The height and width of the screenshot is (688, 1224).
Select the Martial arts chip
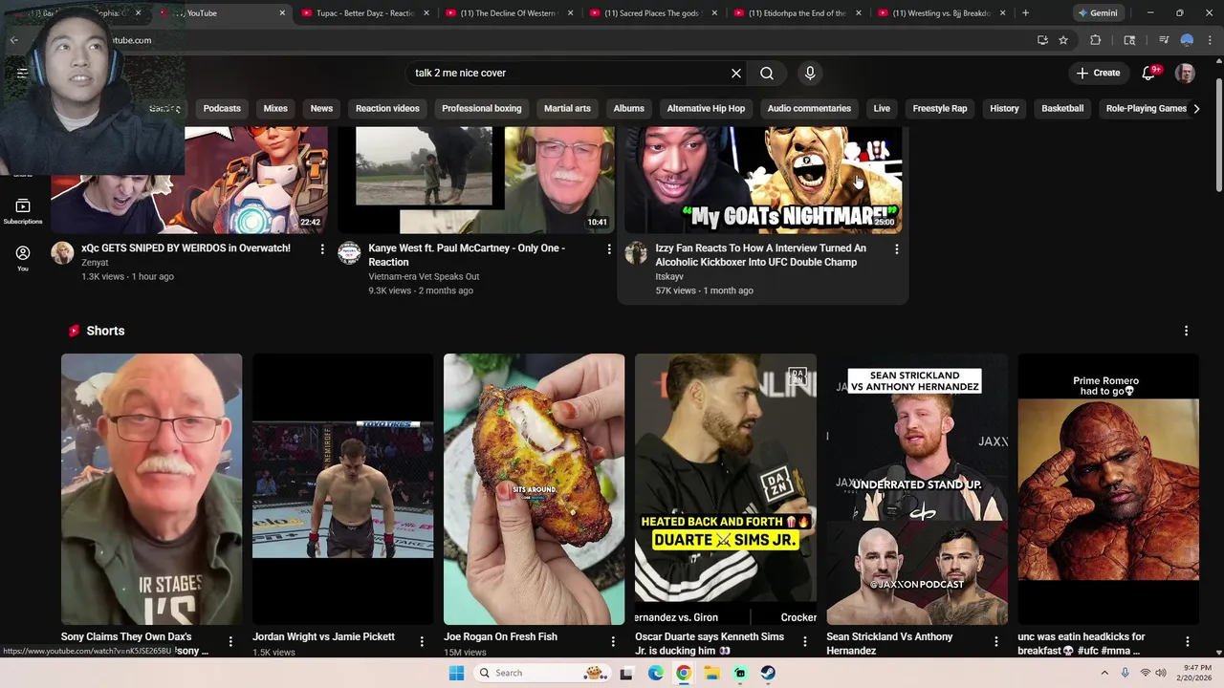click(x=567, y=108)
